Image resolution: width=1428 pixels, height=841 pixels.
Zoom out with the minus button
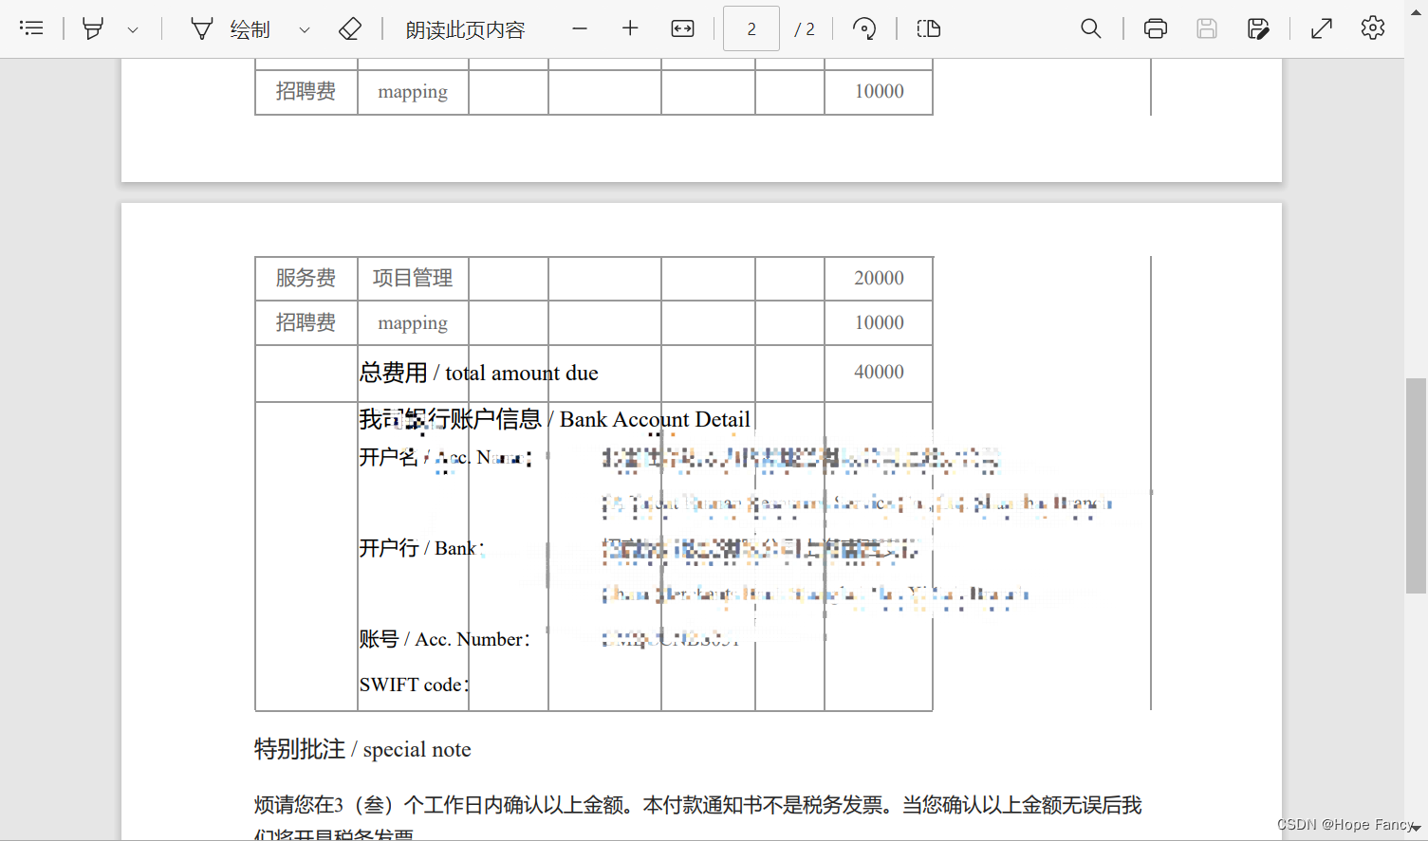tap(580, 28)
